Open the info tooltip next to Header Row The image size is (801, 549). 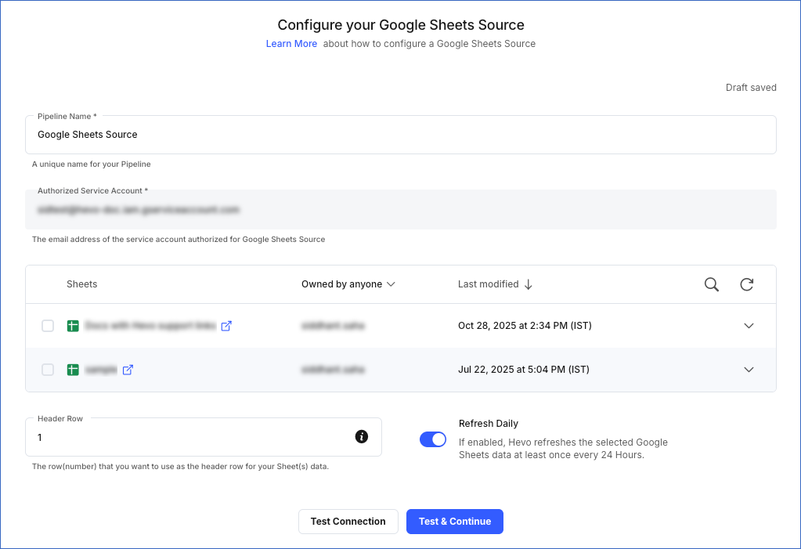(361, 437)
